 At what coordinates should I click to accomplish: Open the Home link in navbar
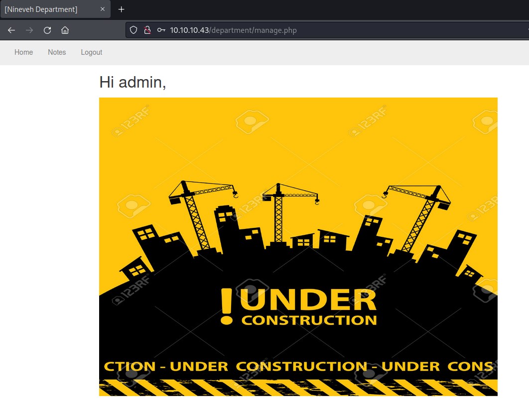click(x=23, y=52)
